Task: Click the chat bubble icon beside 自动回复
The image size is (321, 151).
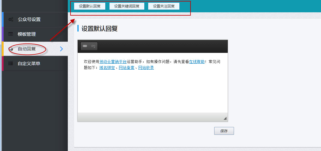Action: (11, 49)
